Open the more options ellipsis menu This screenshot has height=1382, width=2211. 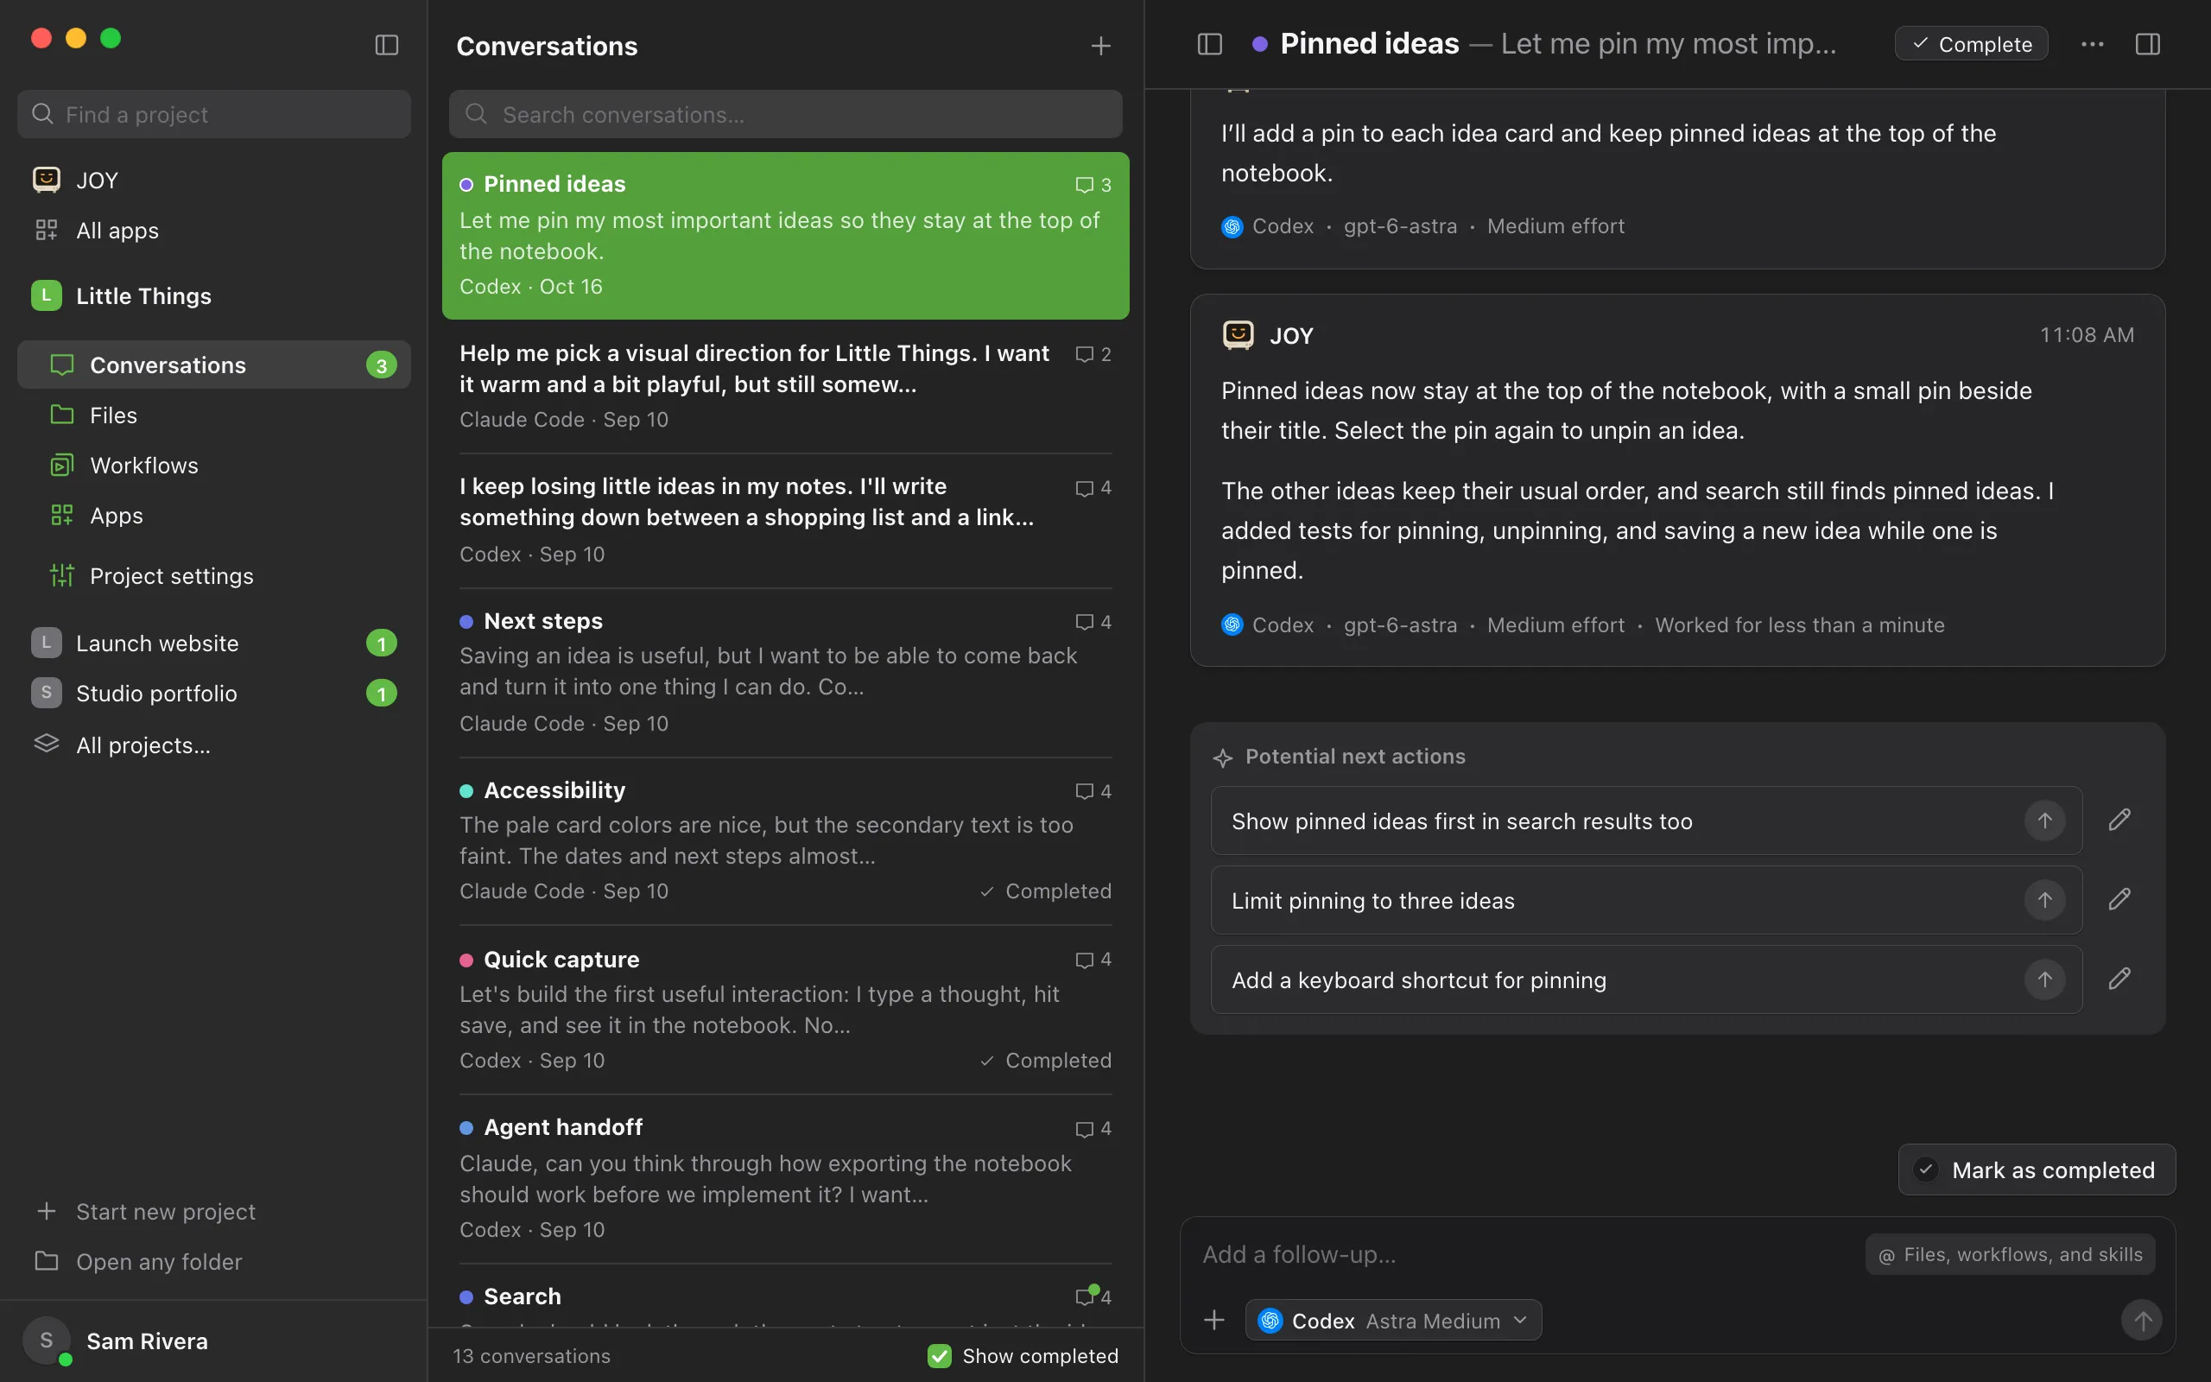tap(2092, 44)
